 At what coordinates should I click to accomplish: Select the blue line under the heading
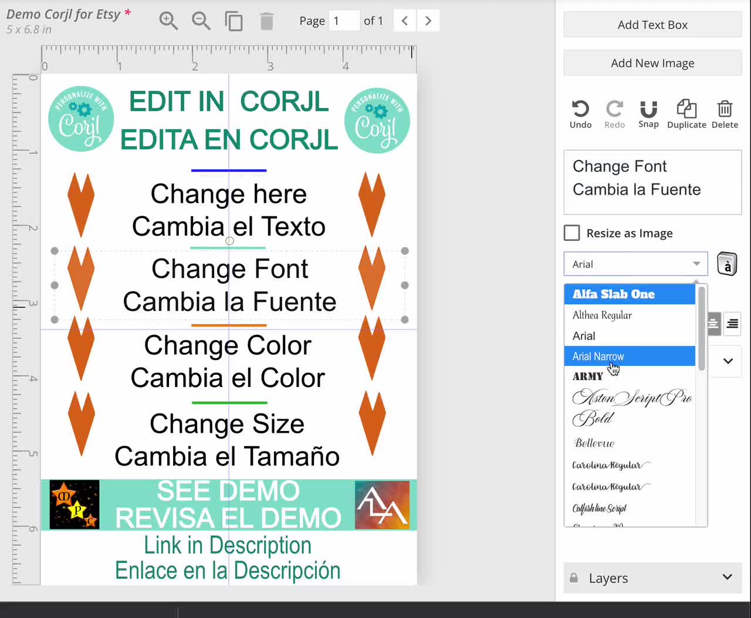pyautogui.click(x=229, y=171)
